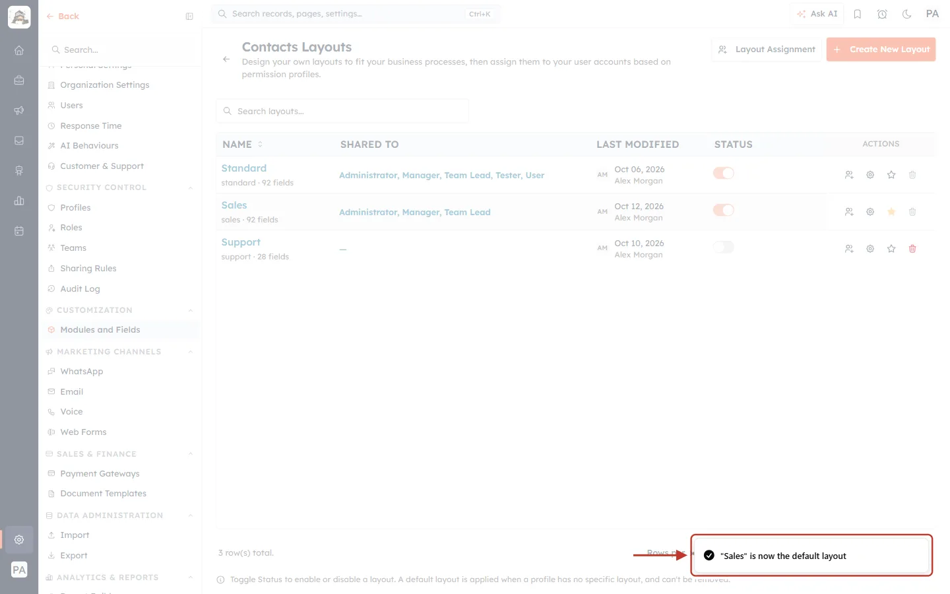Go Back from settings sidebar

click(x=63, y=16)
